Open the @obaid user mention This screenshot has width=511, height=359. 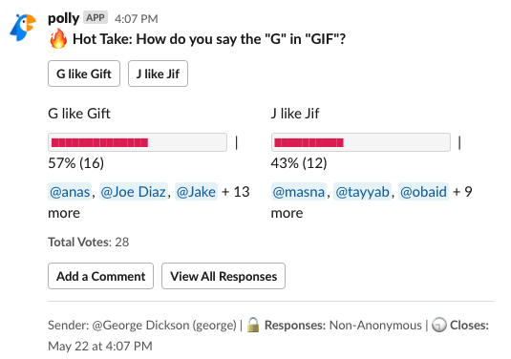423,192
